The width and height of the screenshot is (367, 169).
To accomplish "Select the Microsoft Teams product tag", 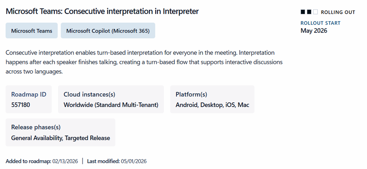I will 32,31.
